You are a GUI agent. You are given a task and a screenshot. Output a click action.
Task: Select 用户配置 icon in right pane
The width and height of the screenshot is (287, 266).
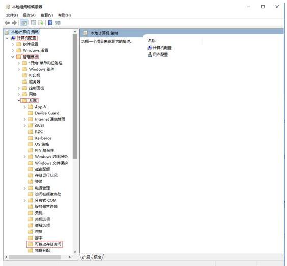150,55
